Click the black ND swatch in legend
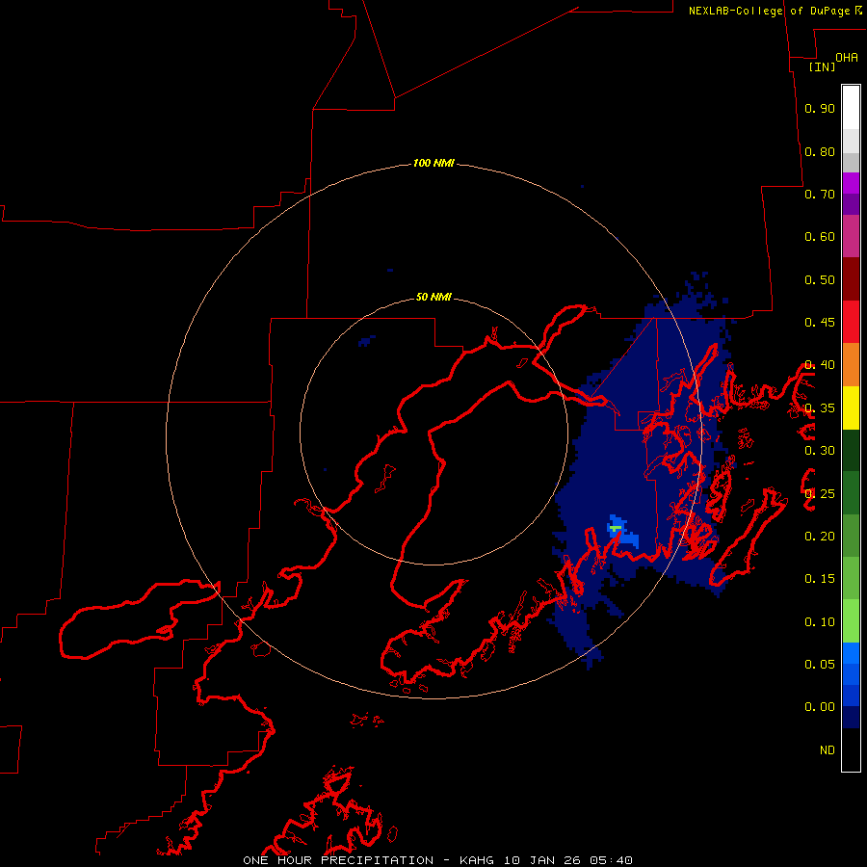Image resolution: width=867 pixels, height=867 pixels. tap(851, 749)
